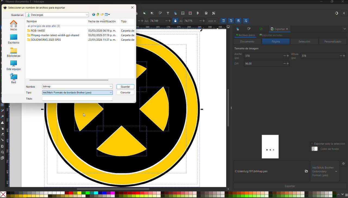
Task: Create a new folder in dialog
Action: pos(102,15)
